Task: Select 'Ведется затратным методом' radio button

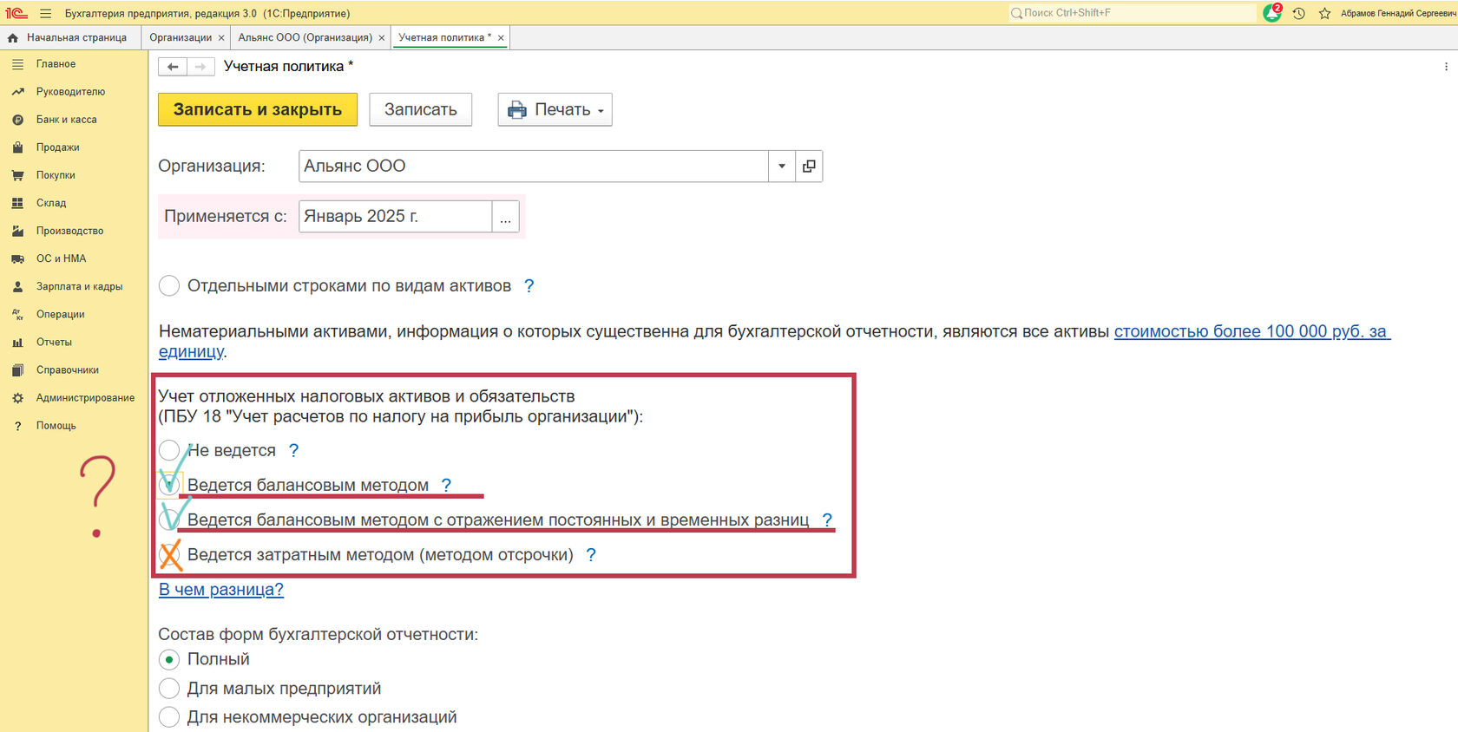Action: click(169, 555)
